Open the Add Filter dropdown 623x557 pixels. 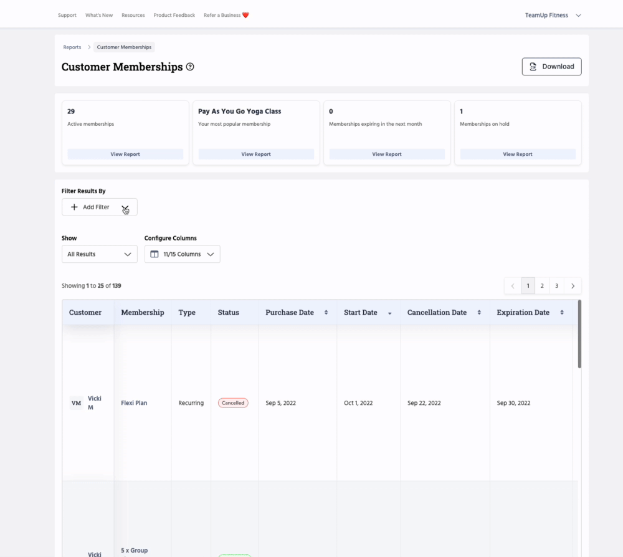(100, 207)
